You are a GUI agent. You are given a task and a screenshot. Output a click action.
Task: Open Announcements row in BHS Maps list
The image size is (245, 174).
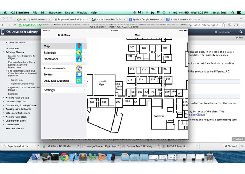(x=64, y=68)
